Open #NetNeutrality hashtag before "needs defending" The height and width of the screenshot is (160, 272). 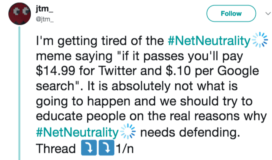pyautogui.click(x=77, y=132)
